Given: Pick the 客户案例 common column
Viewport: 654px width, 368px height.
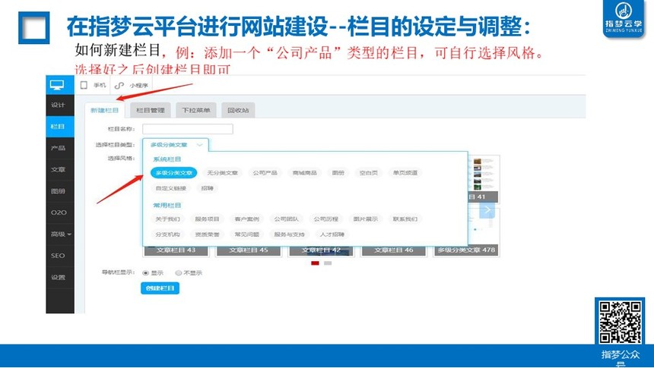Looking at the screenshot, I should (x=247, y=219).
